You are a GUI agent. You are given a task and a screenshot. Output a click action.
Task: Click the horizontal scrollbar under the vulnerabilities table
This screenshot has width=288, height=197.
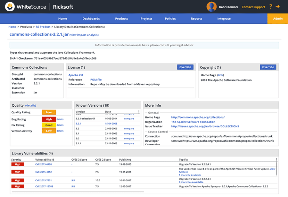[78, 192]
